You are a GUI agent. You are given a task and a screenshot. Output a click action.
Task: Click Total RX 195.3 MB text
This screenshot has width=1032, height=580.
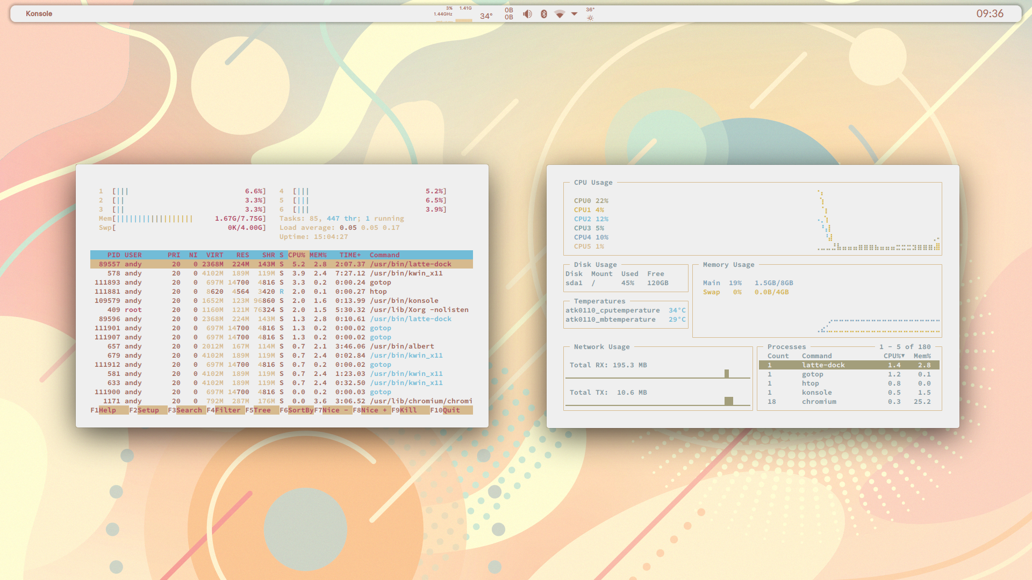pos(608,365)
